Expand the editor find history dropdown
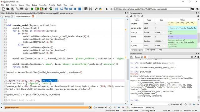 tap(93, 108)
